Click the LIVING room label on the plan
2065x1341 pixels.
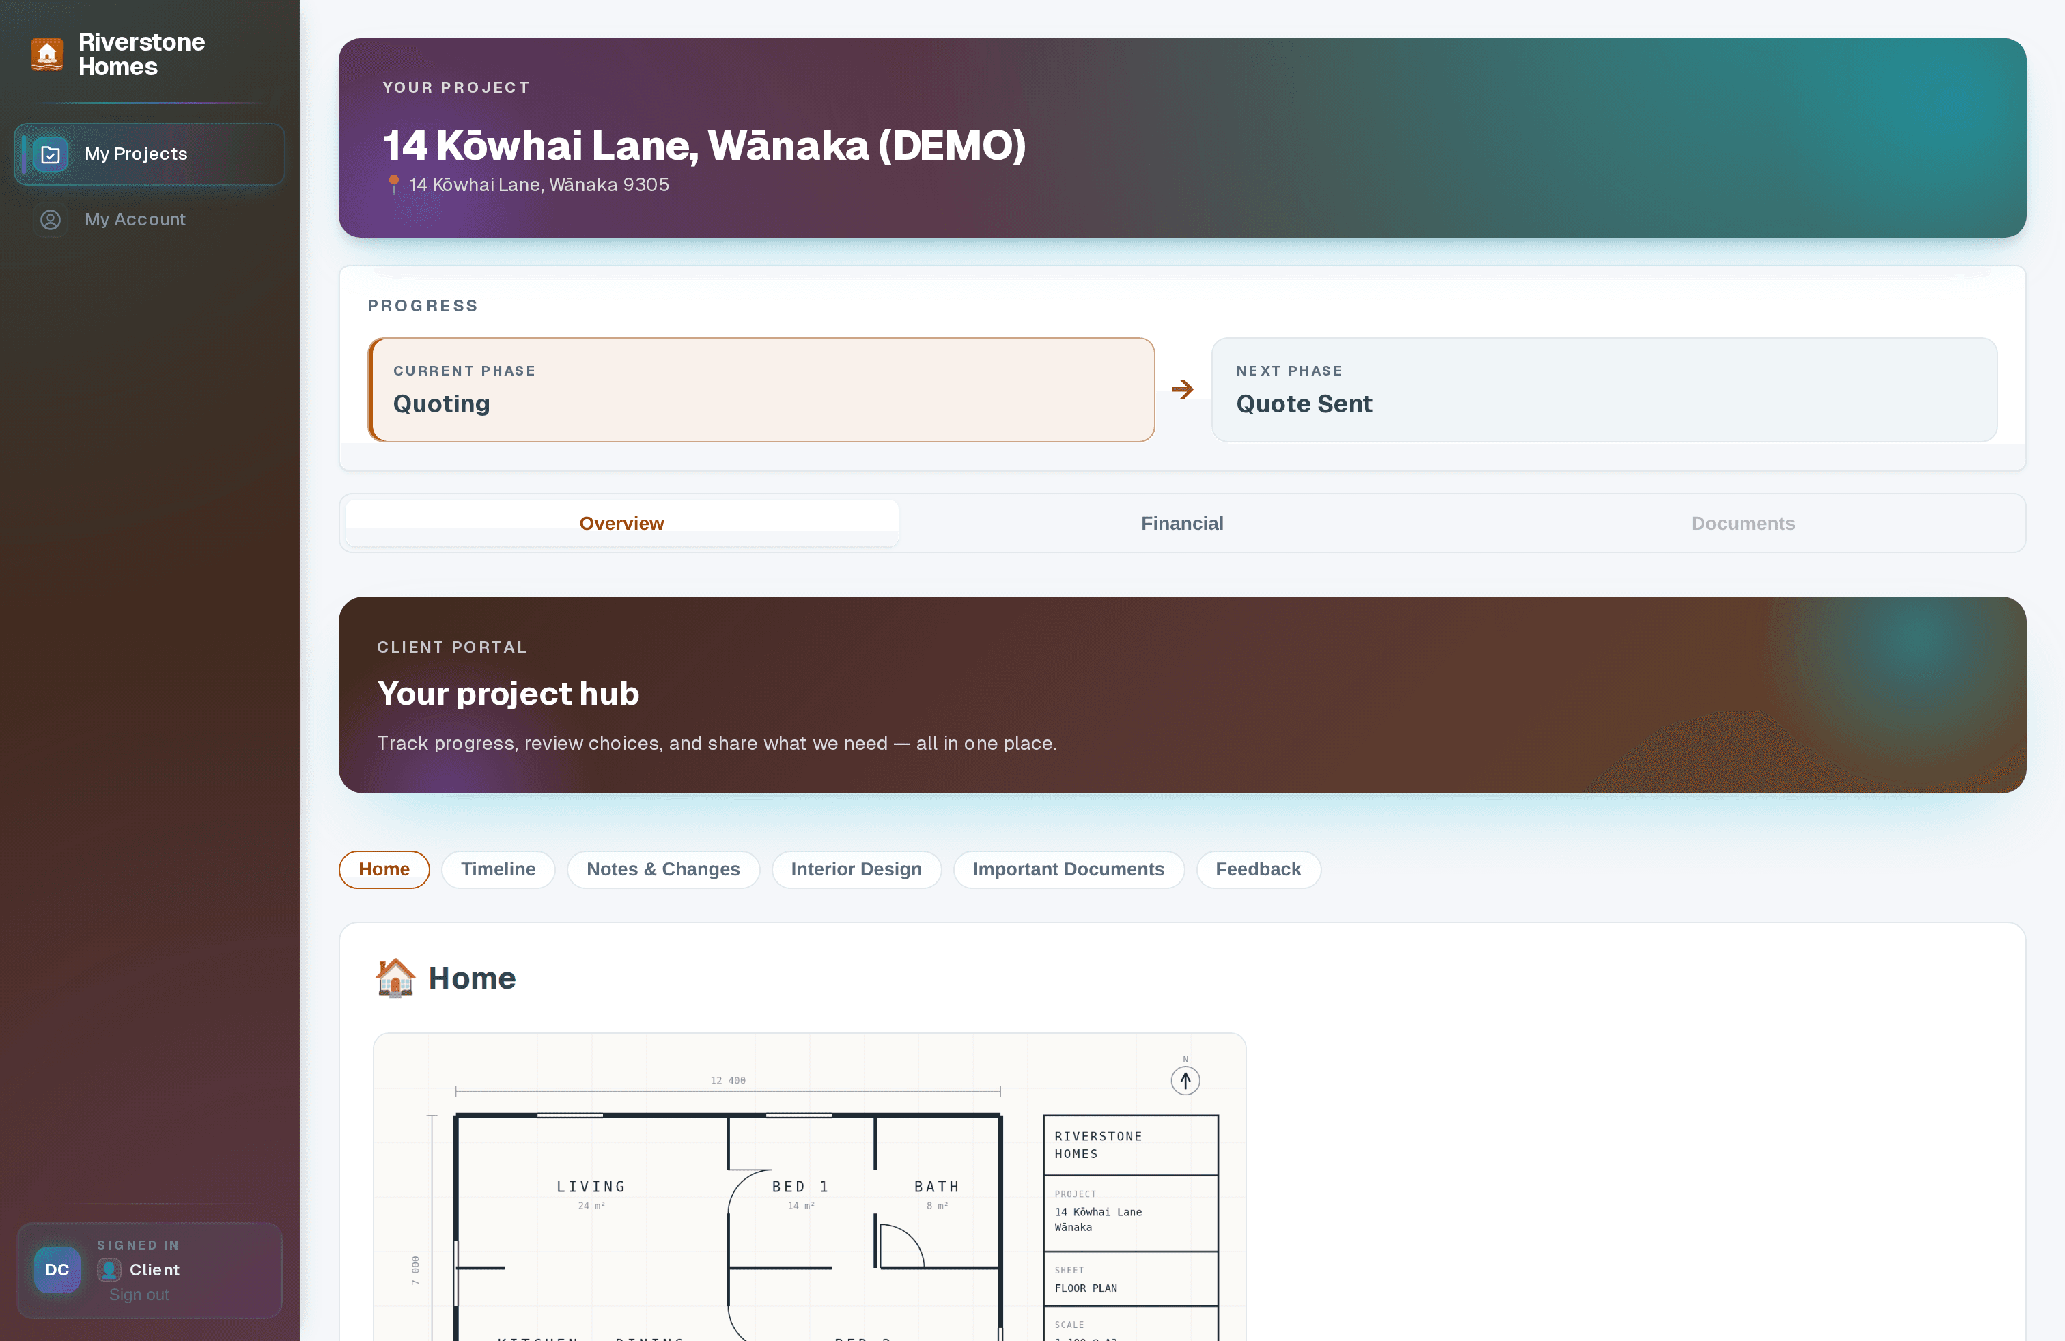pyautogui.click(x=591, y=1186)
